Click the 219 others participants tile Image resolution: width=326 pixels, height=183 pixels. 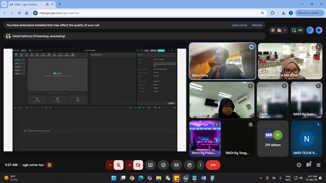coord(273,139)
